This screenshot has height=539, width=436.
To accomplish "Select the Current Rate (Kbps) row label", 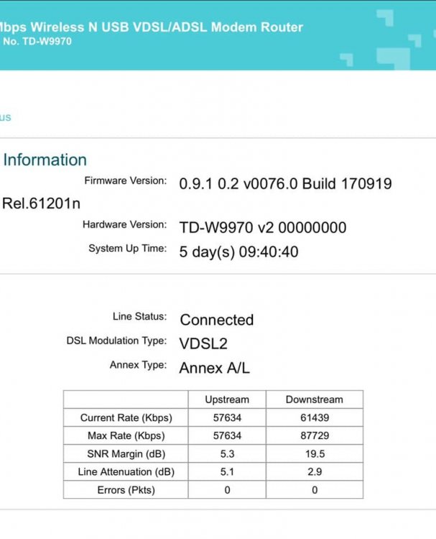I will 126,418.
